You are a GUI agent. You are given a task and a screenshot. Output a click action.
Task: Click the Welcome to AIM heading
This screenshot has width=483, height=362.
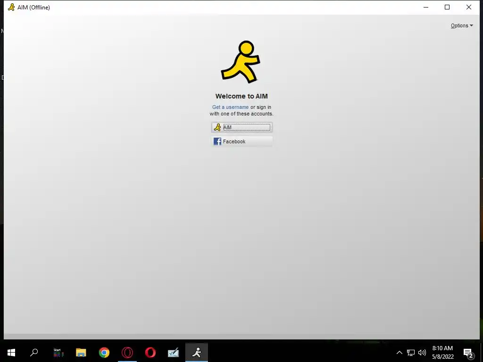(241, 96)
